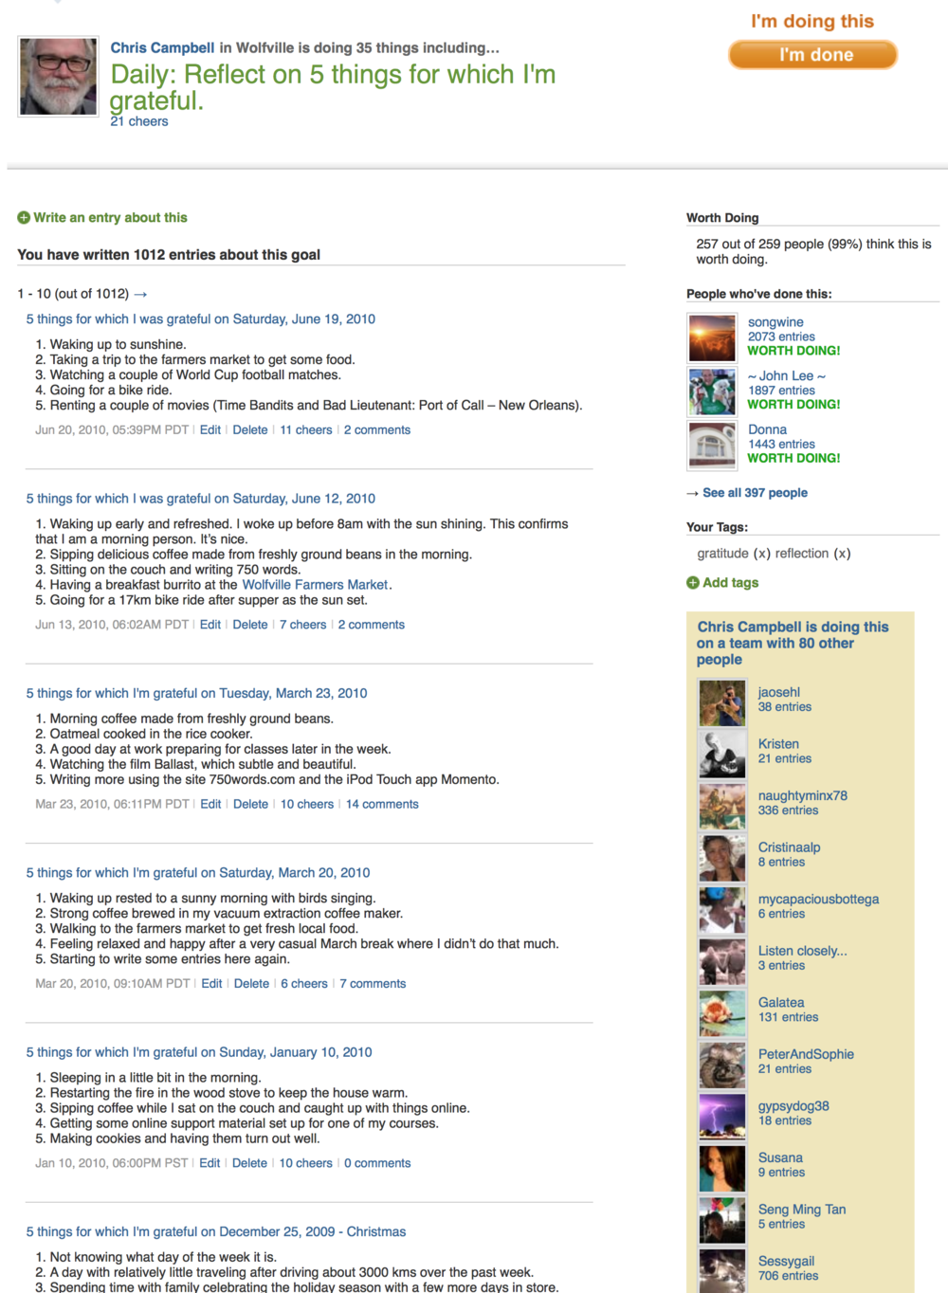Open John Lee's avatar picture

pos(712,392)
